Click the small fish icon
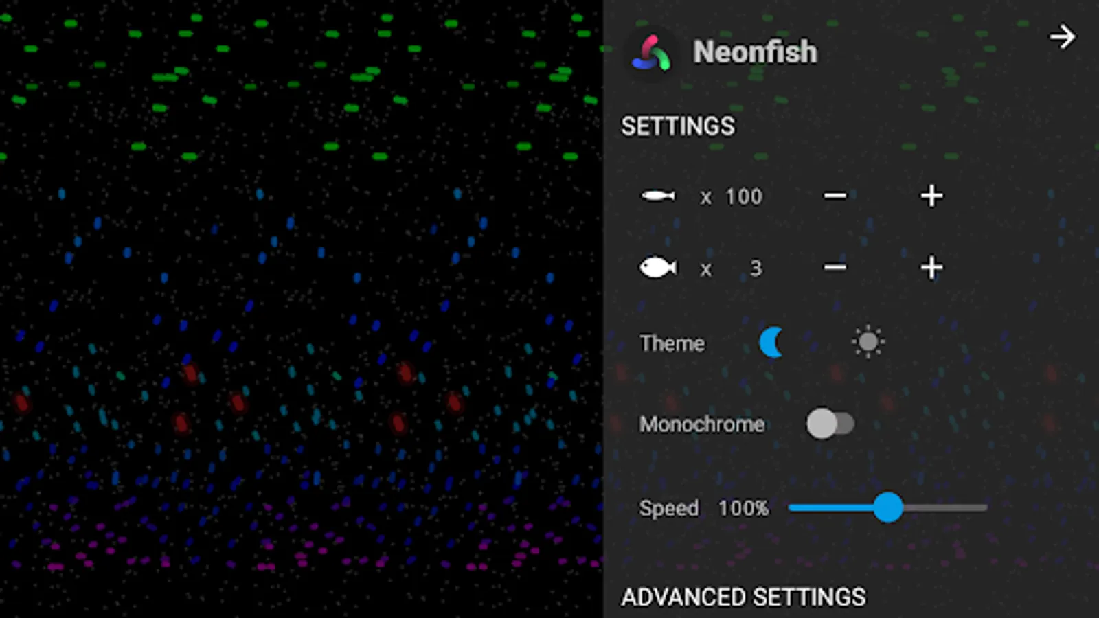The image size is (1099, 618). coord(658,196)
